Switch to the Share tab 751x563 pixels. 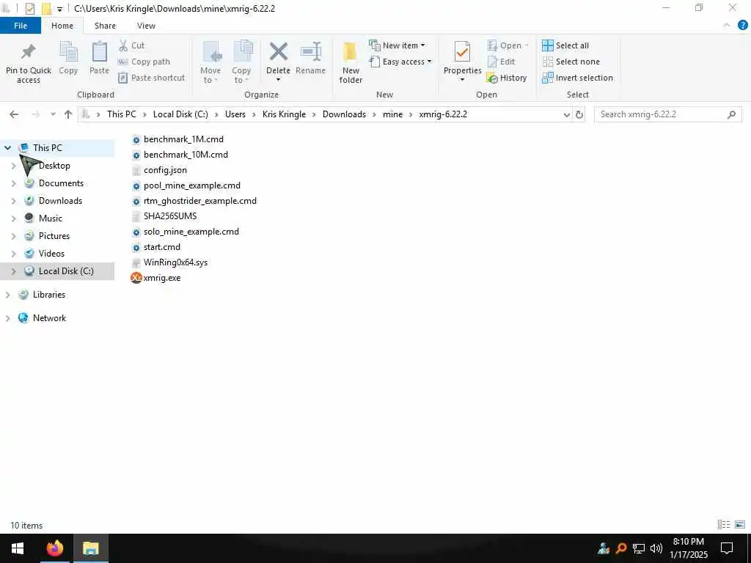pos(105,26)
